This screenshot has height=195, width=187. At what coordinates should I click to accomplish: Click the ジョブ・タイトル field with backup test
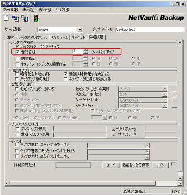click(150, 30)
